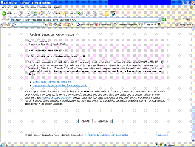
Task: Open the Favoritos star button
Action: coord(69,13)
